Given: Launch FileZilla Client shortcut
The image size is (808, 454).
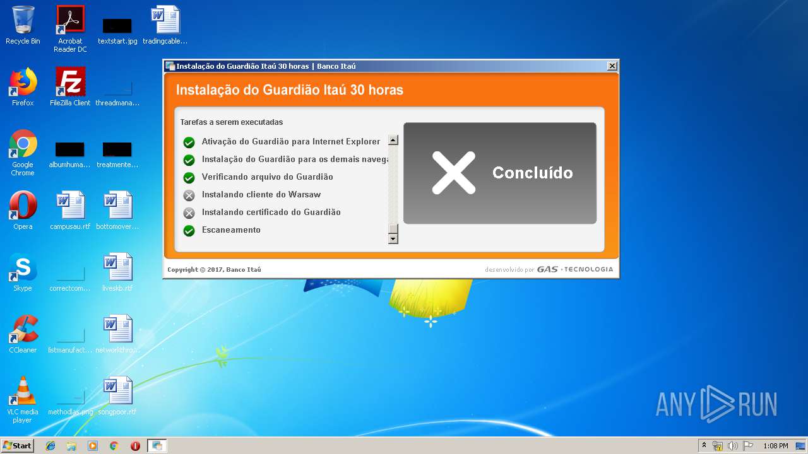Looking at the screenshot, I should (70, 88).
